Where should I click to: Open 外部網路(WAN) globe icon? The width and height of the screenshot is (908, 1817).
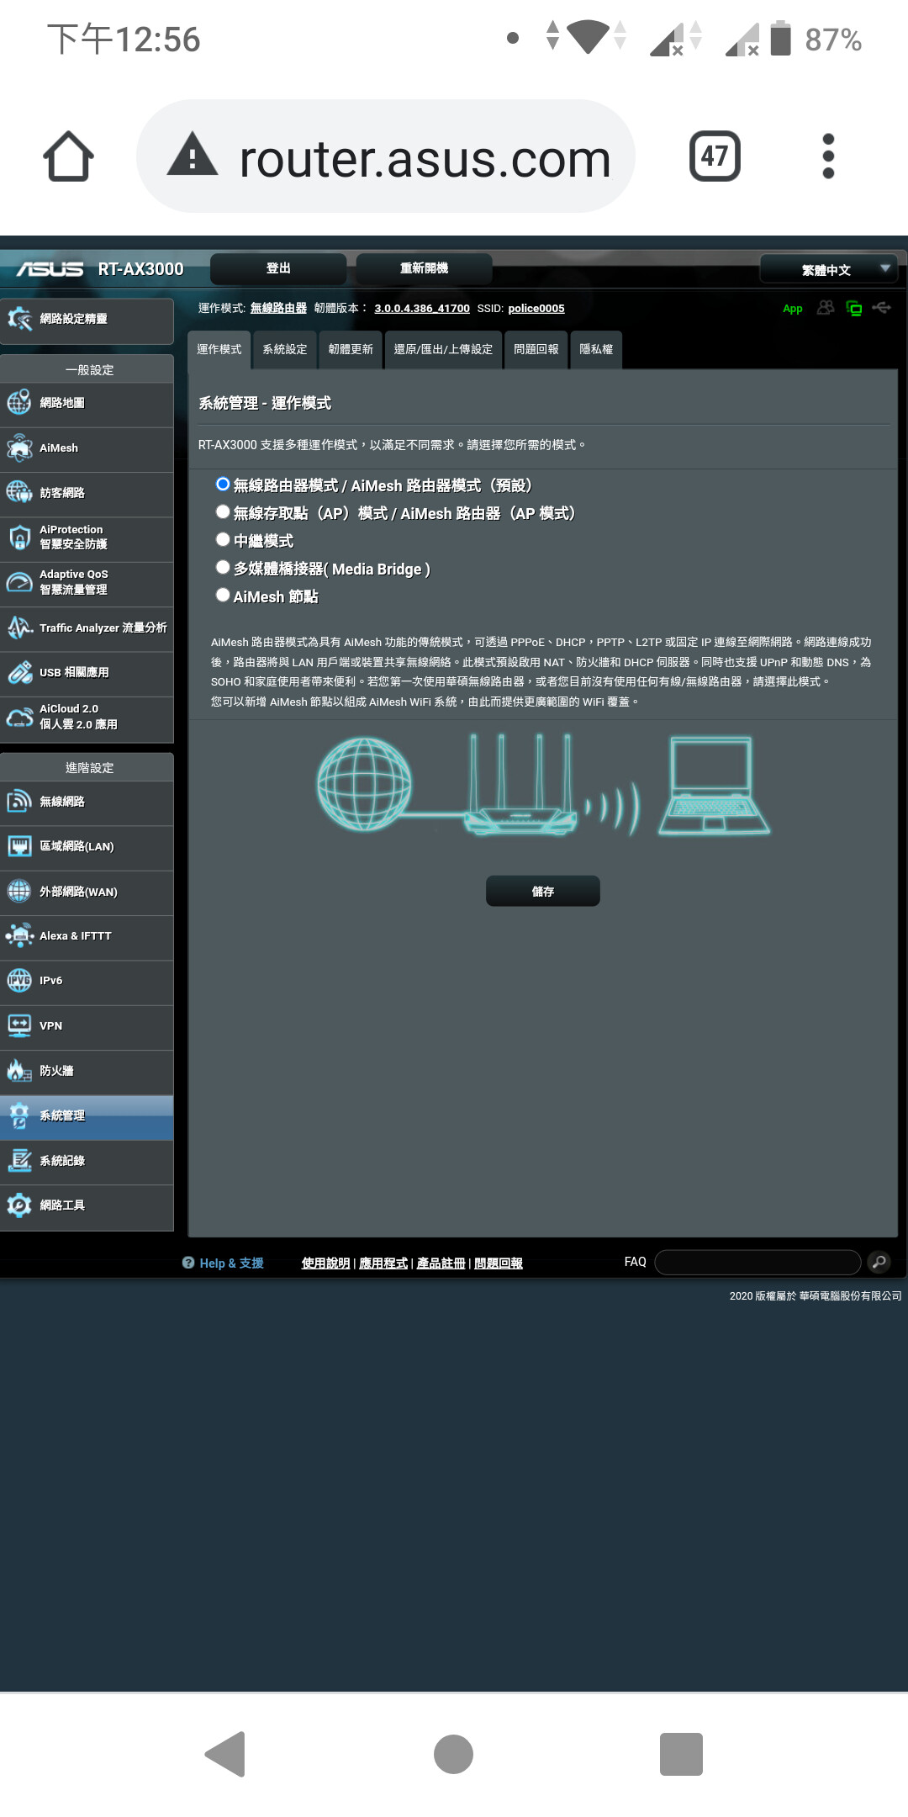[x=19, y=891]
